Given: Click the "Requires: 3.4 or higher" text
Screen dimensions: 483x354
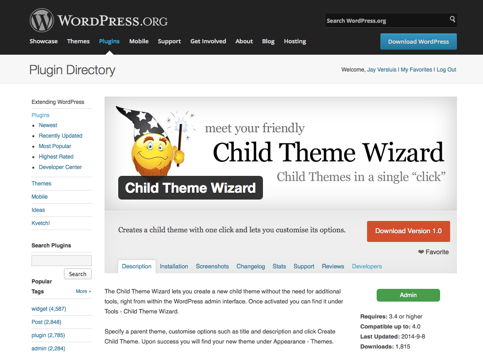Looking at the screenshot, I should 392,317.
